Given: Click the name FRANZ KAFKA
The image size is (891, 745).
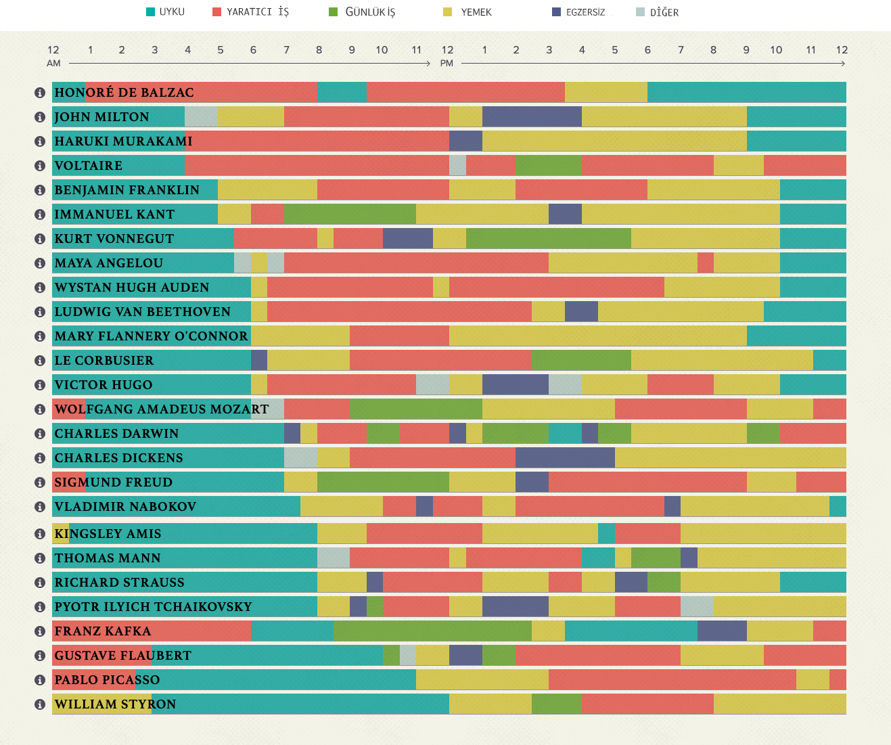Looking at the screenshot, I should click(103, 631).
